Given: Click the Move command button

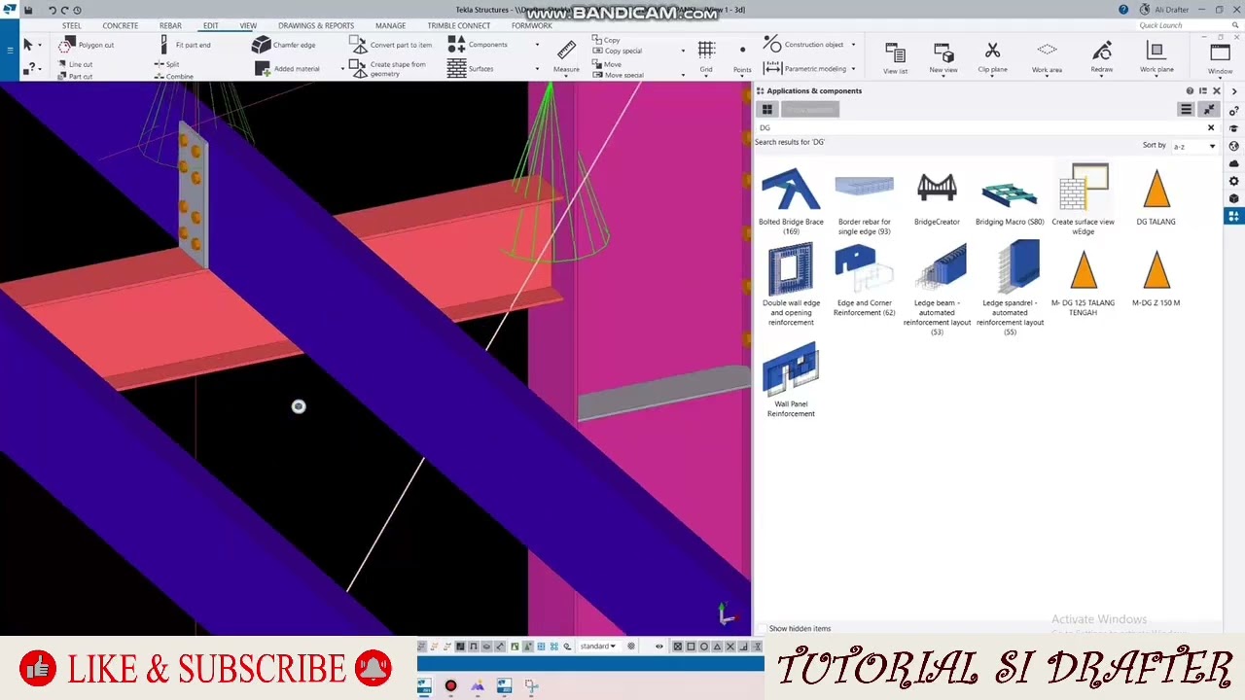Looking at the screenshot, I should click(x=606, y=64).
